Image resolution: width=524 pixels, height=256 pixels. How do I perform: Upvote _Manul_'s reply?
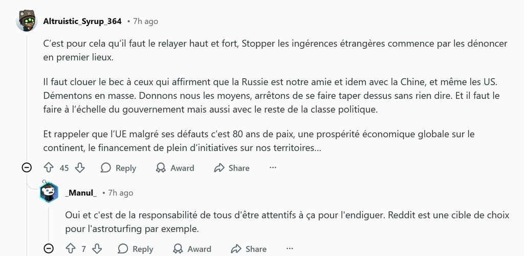point(71,249)
